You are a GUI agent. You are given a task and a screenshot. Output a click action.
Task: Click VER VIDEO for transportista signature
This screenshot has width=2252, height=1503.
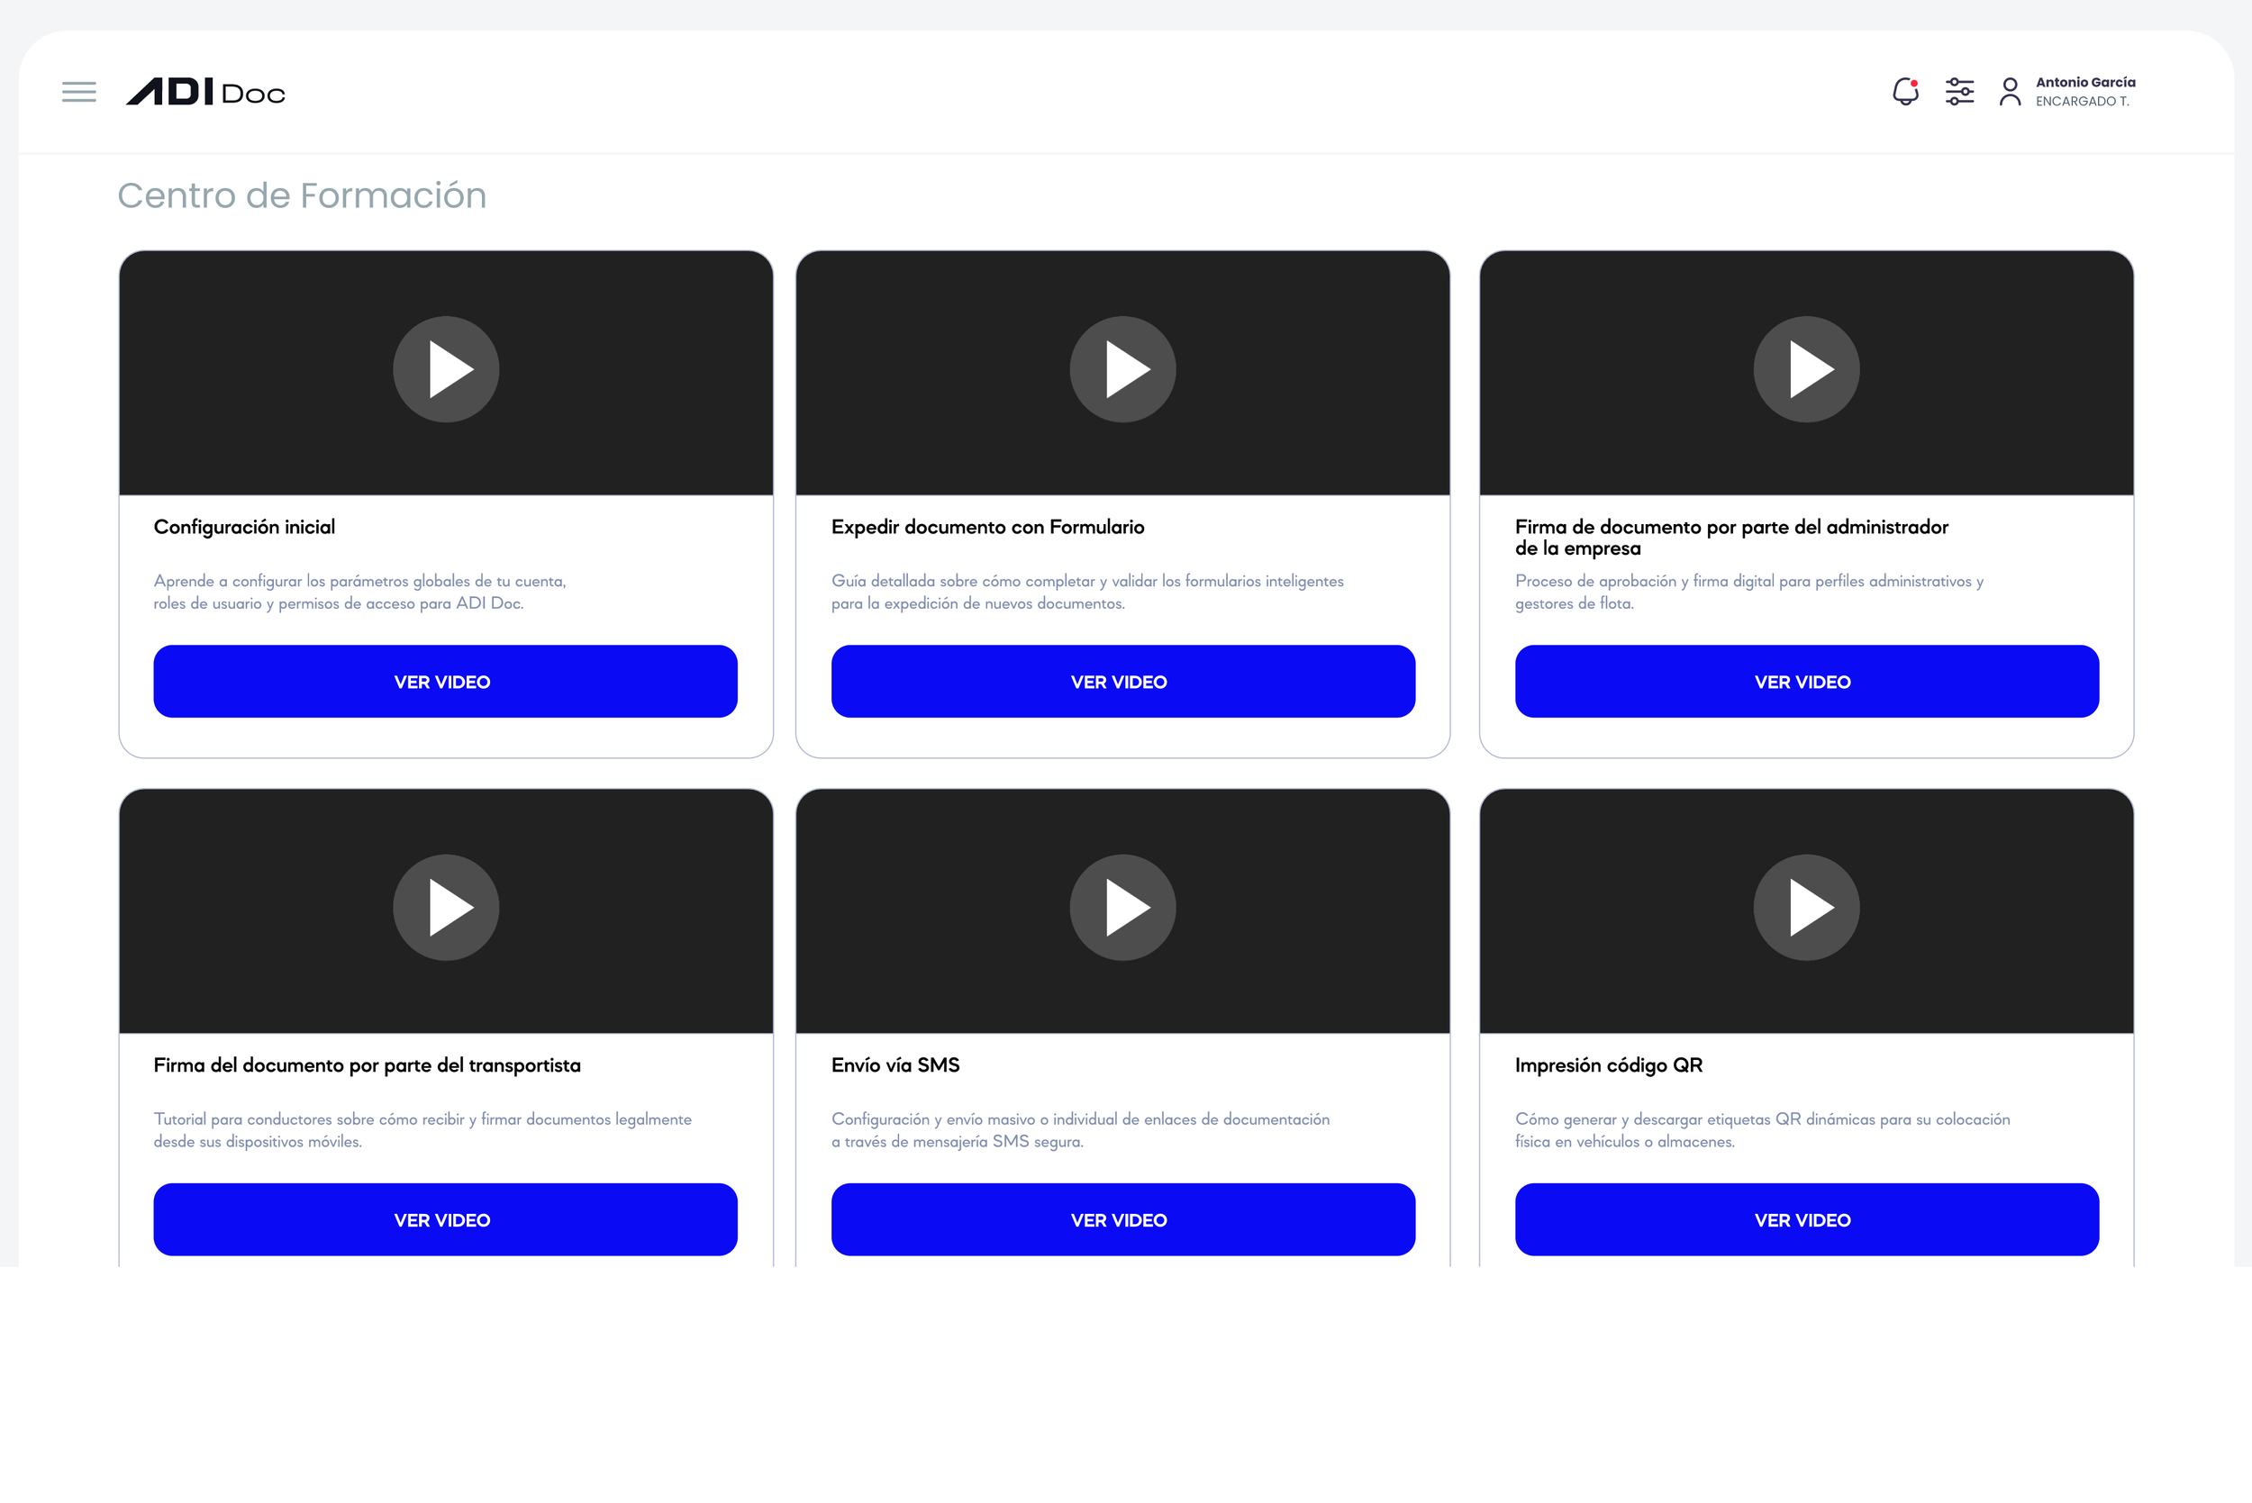tap(445, 1219)
